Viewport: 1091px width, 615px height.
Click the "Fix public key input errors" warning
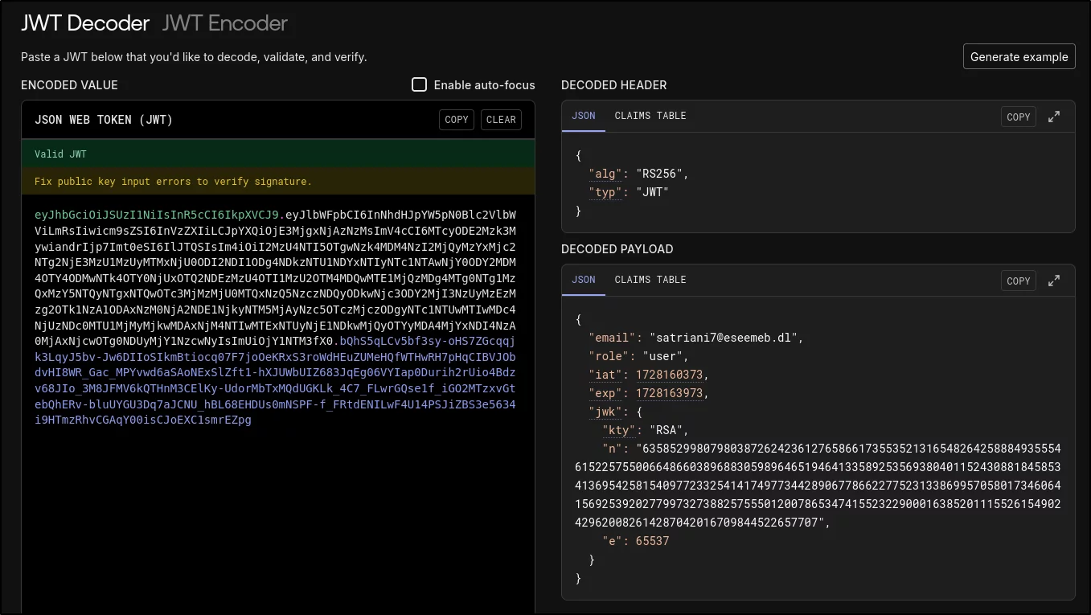(x=278, y=181)
